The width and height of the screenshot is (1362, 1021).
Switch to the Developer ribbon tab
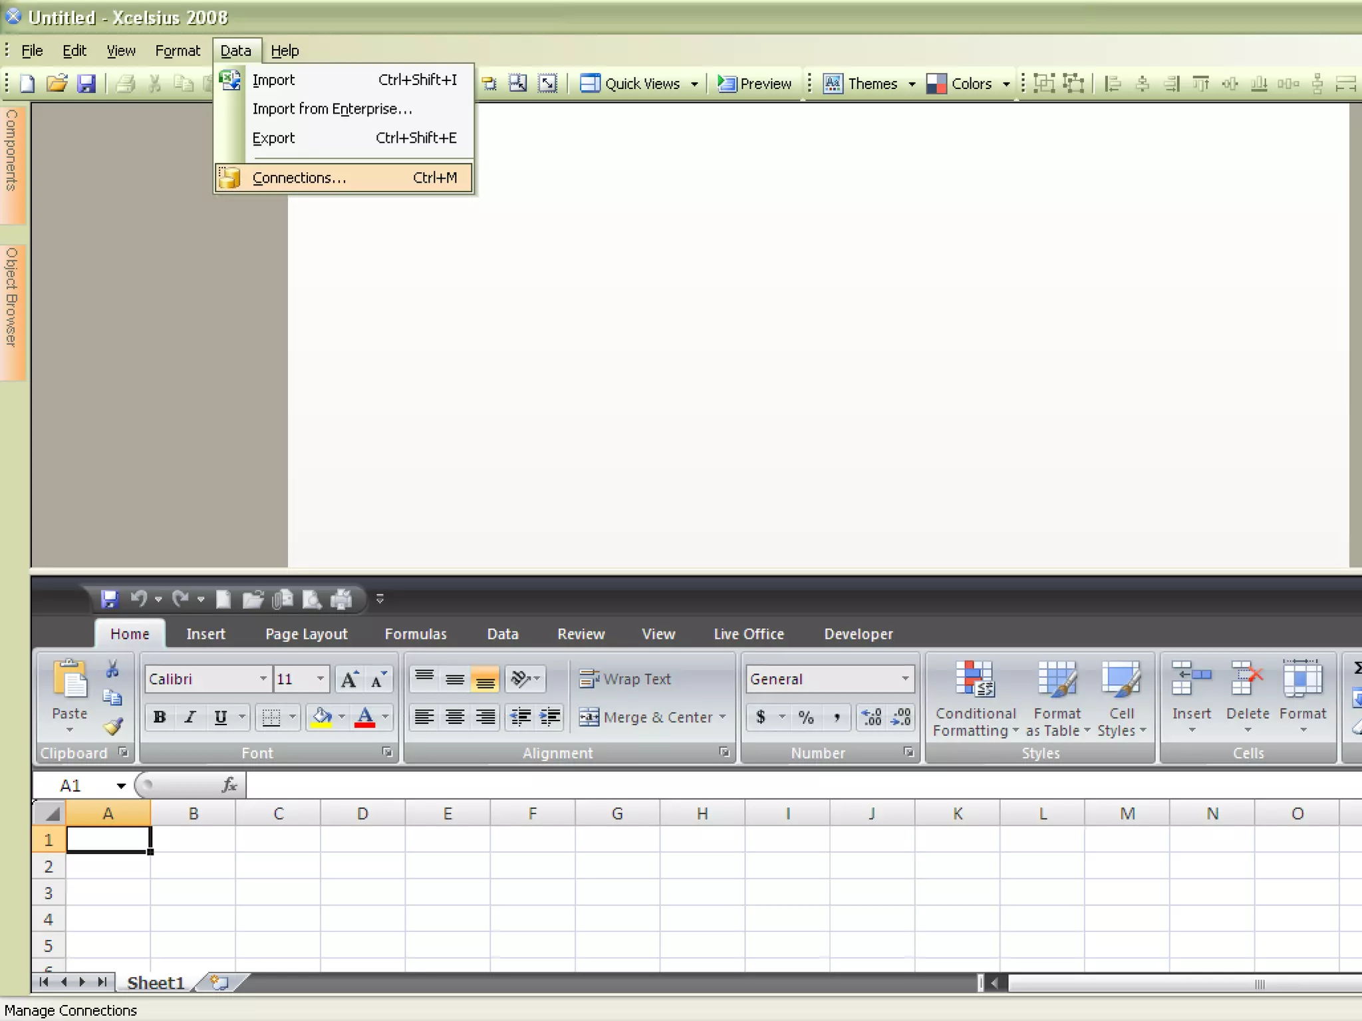coord(859,634)
